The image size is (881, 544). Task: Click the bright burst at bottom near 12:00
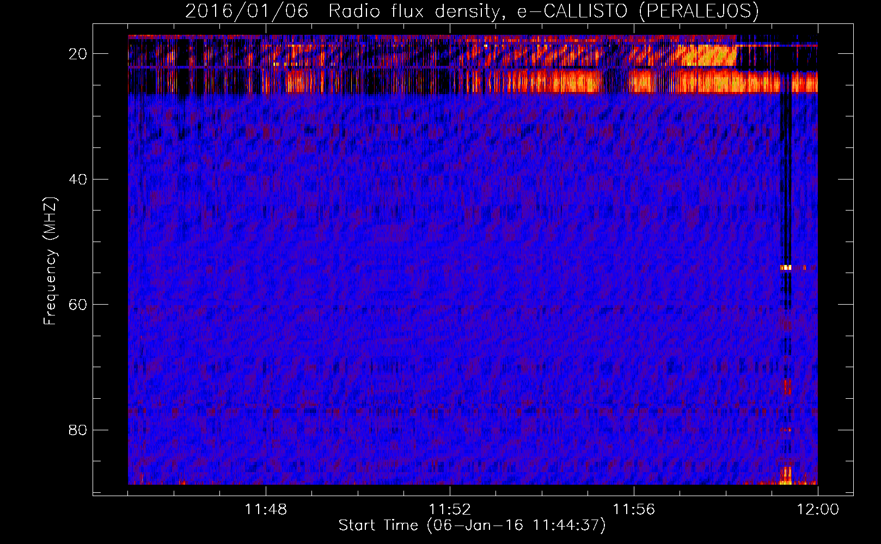click(x=786, y=477)
